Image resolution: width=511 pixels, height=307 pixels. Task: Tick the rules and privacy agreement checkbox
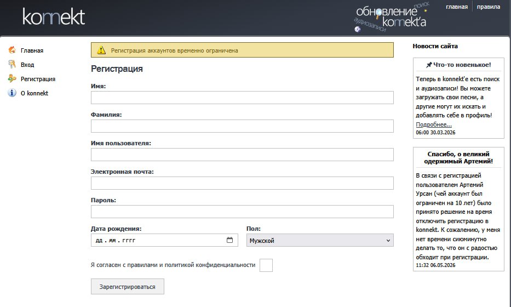coord(266,265)
